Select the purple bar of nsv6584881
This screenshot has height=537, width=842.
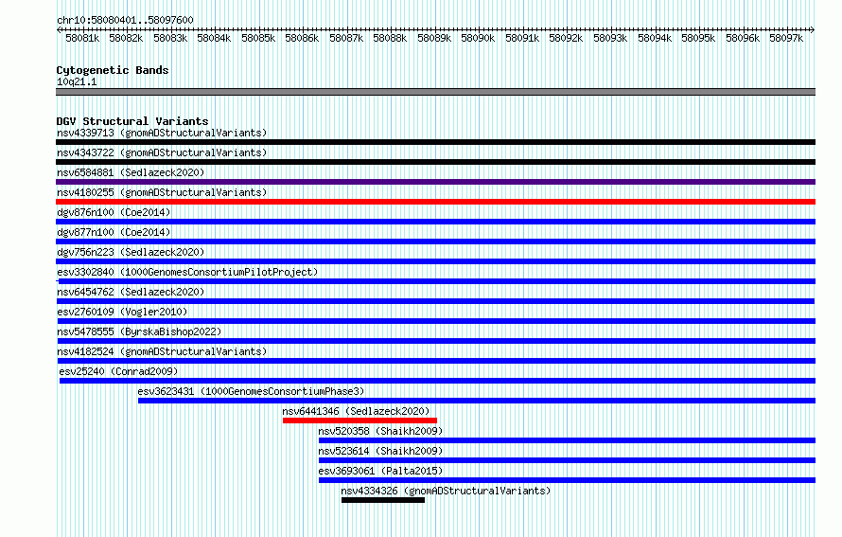[x=435, y=182]
